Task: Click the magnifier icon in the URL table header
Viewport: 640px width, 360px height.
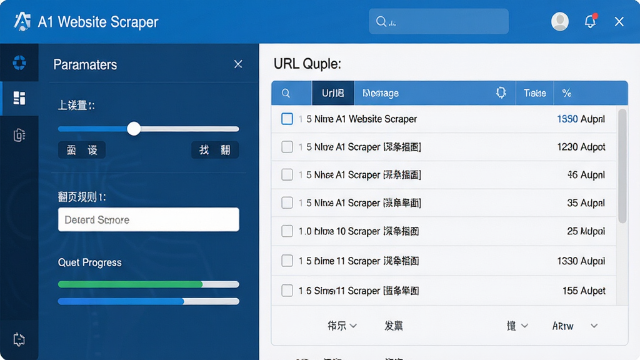Action: [286, 93]
